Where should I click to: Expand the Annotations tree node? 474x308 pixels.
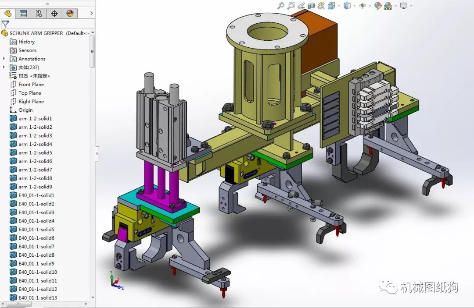[4, 59]
